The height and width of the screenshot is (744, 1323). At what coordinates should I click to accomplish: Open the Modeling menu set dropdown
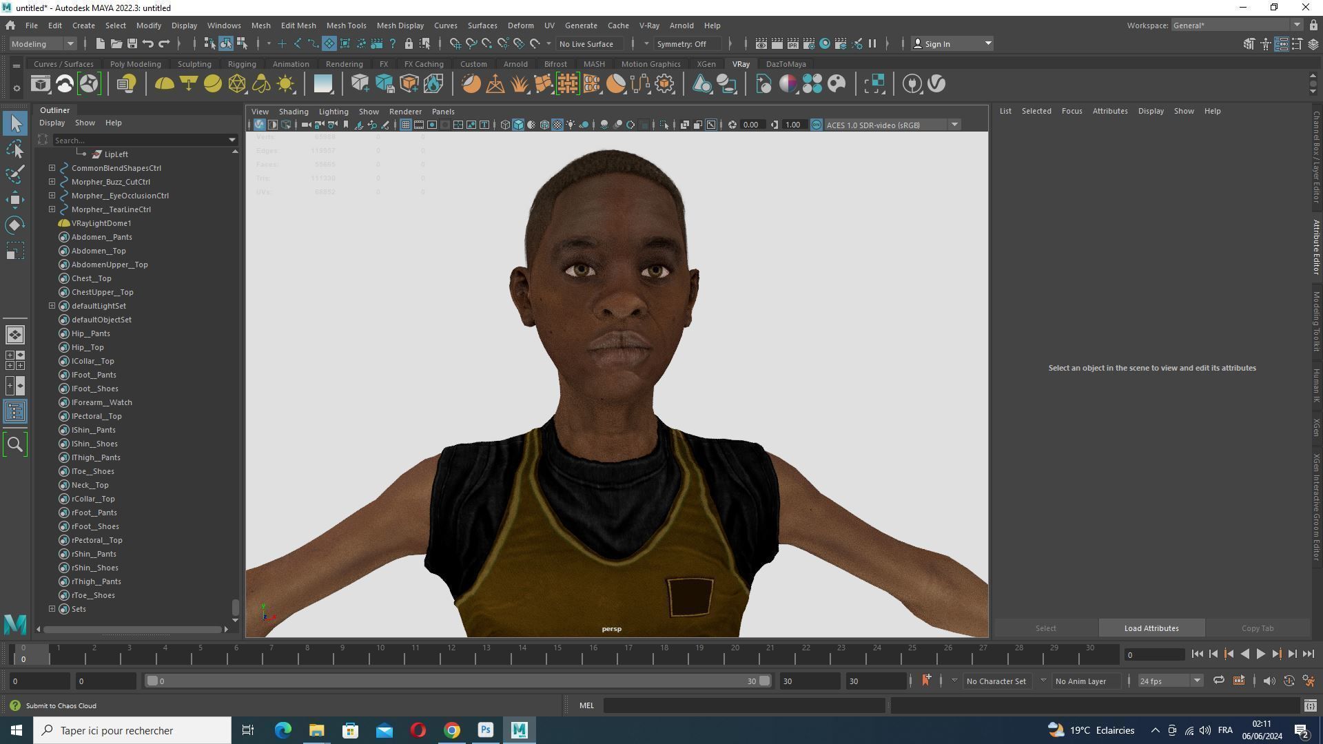[x=43, y=43]
